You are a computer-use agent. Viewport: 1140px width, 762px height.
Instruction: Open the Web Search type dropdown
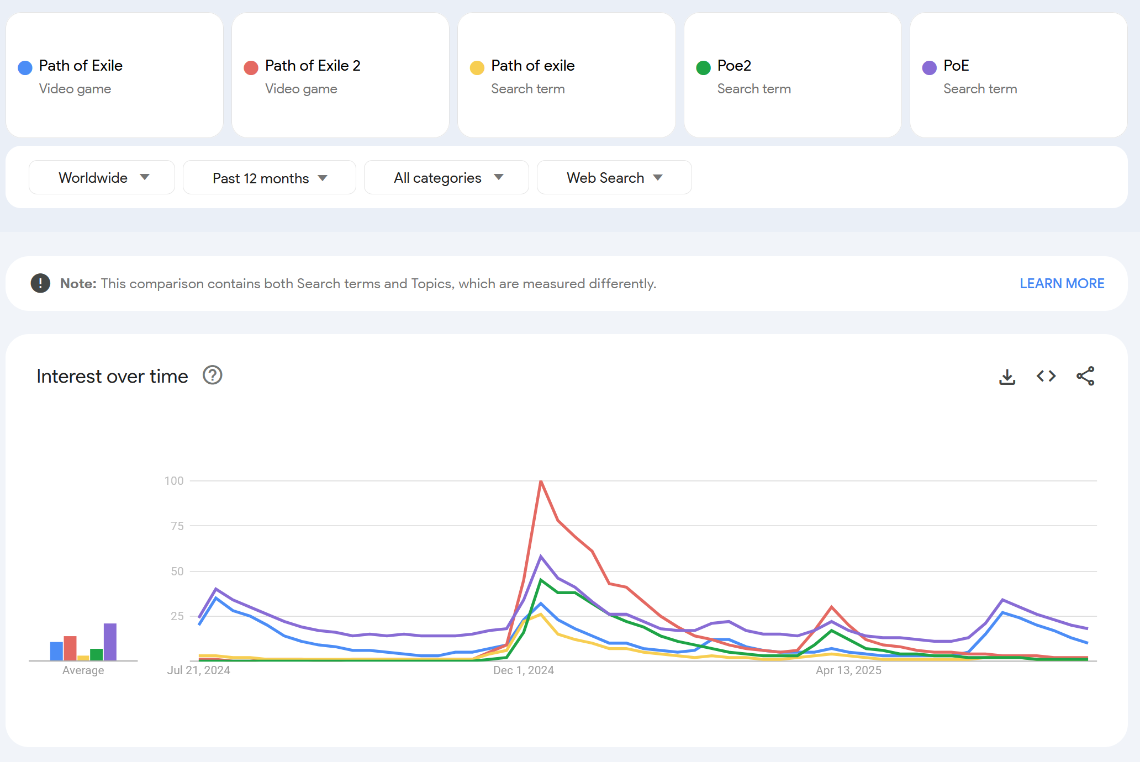(614, 177)
